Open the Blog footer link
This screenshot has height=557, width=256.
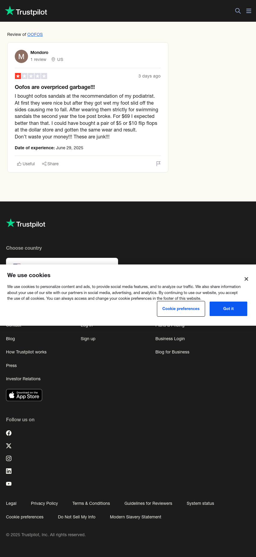(x=11, y=339)
